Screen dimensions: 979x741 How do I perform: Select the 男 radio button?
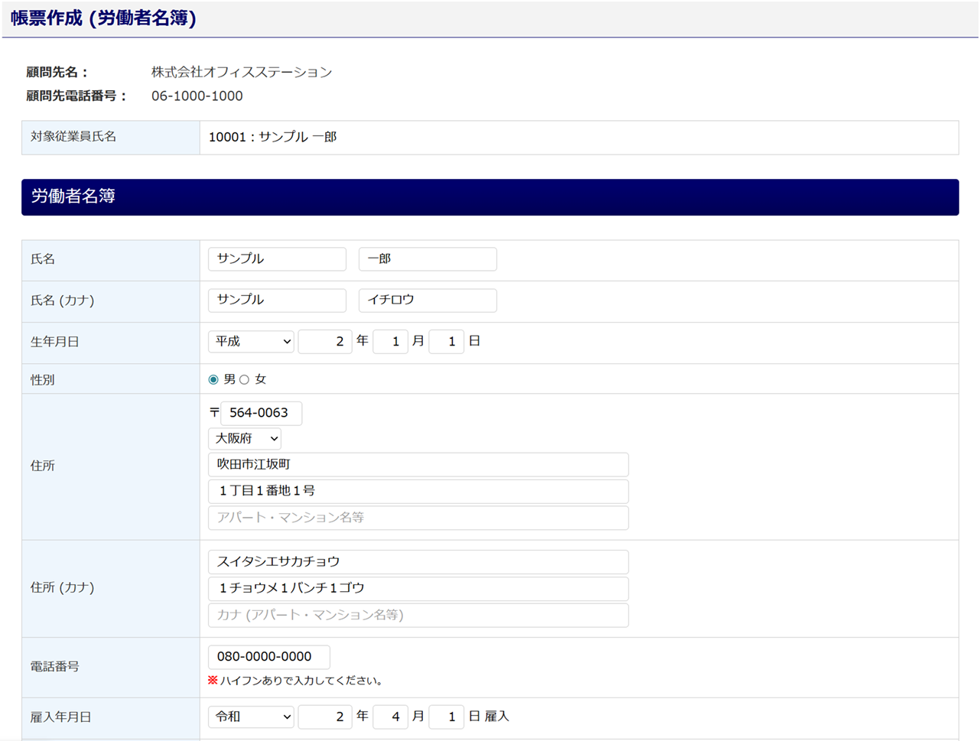coord(213,379)
